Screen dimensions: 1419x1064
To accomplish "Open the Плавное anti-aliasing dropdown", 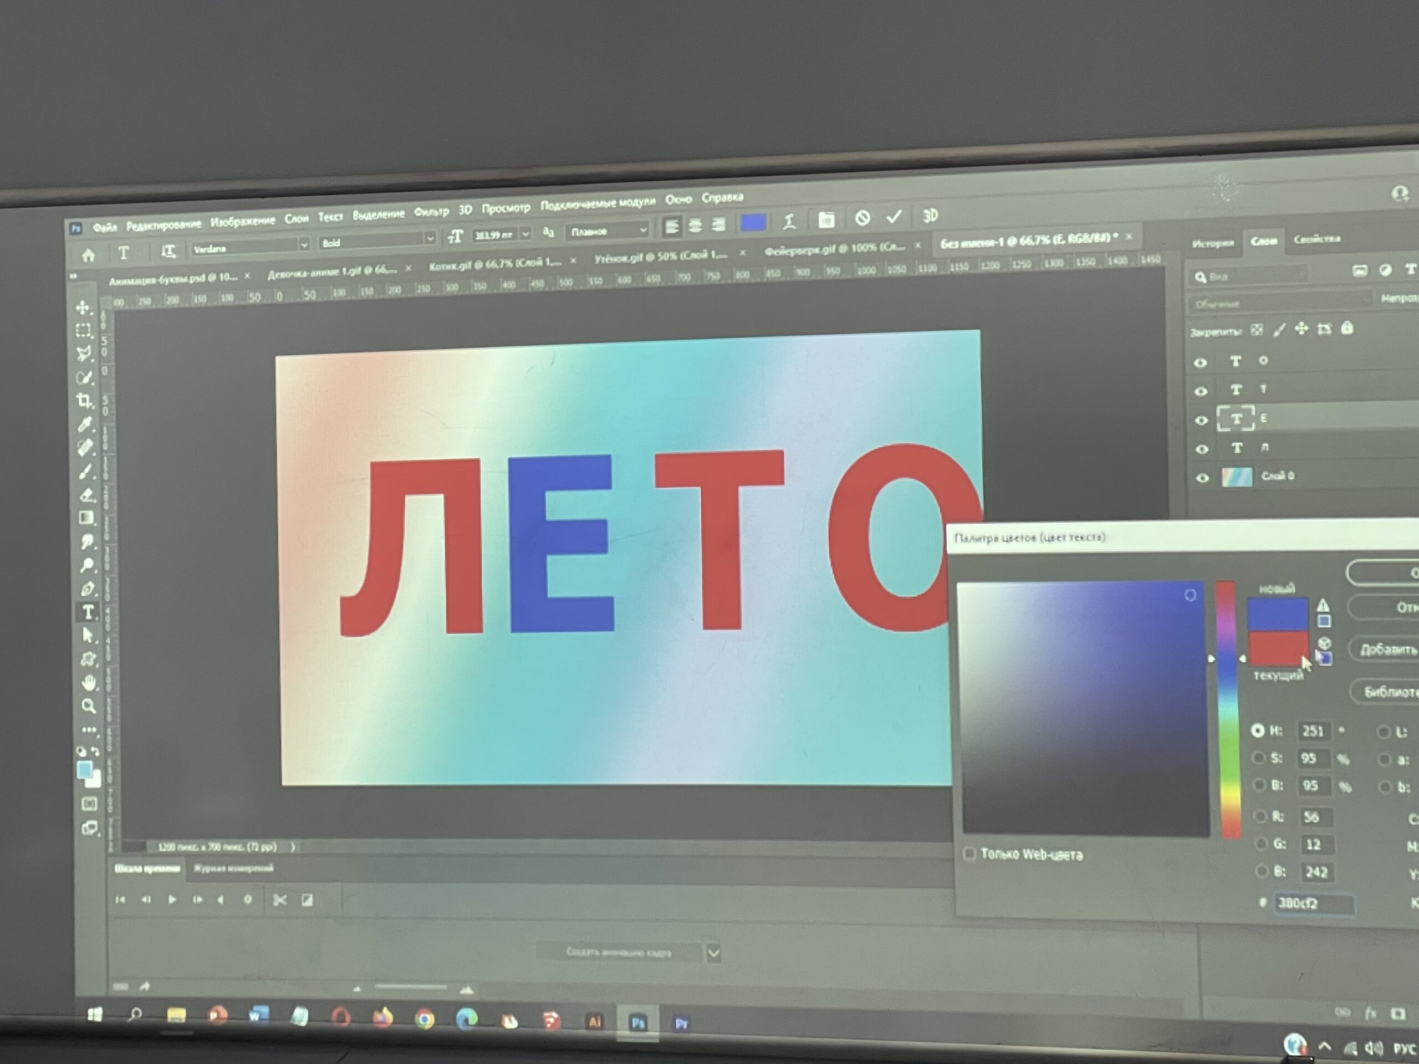I will [x=643, y=229].
